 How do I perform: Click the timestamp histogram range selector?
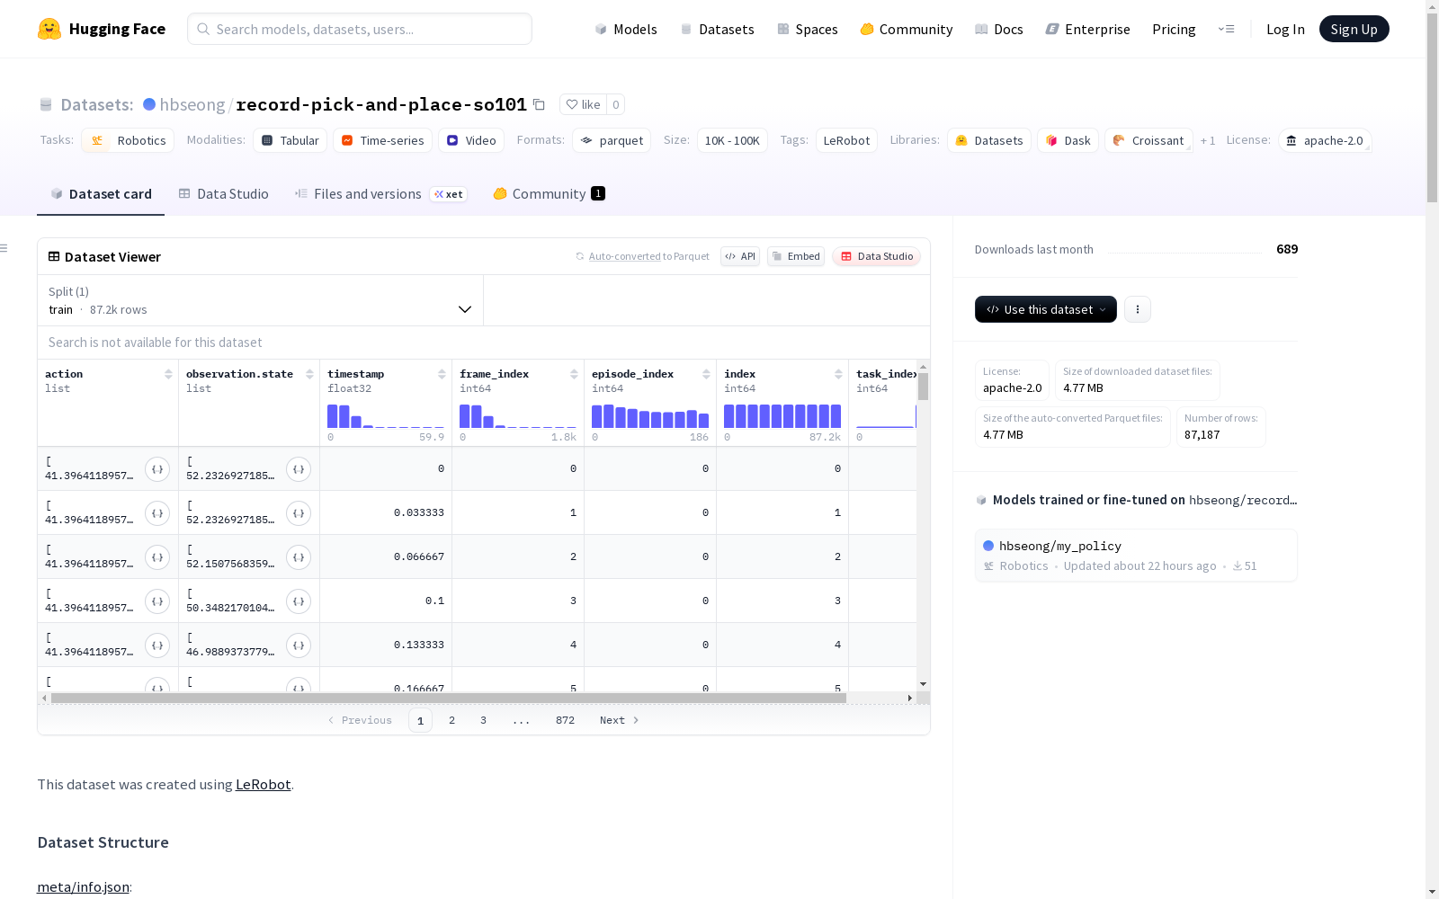[x=386, y=416]
